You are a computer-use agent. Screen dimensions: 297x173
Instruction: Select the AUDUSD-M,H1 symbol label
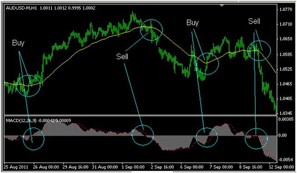pos(21,8)
